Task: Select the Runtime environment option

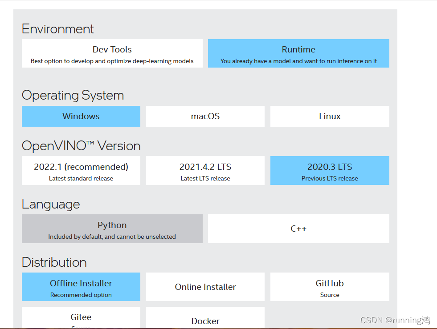Action: pos(298,53)
